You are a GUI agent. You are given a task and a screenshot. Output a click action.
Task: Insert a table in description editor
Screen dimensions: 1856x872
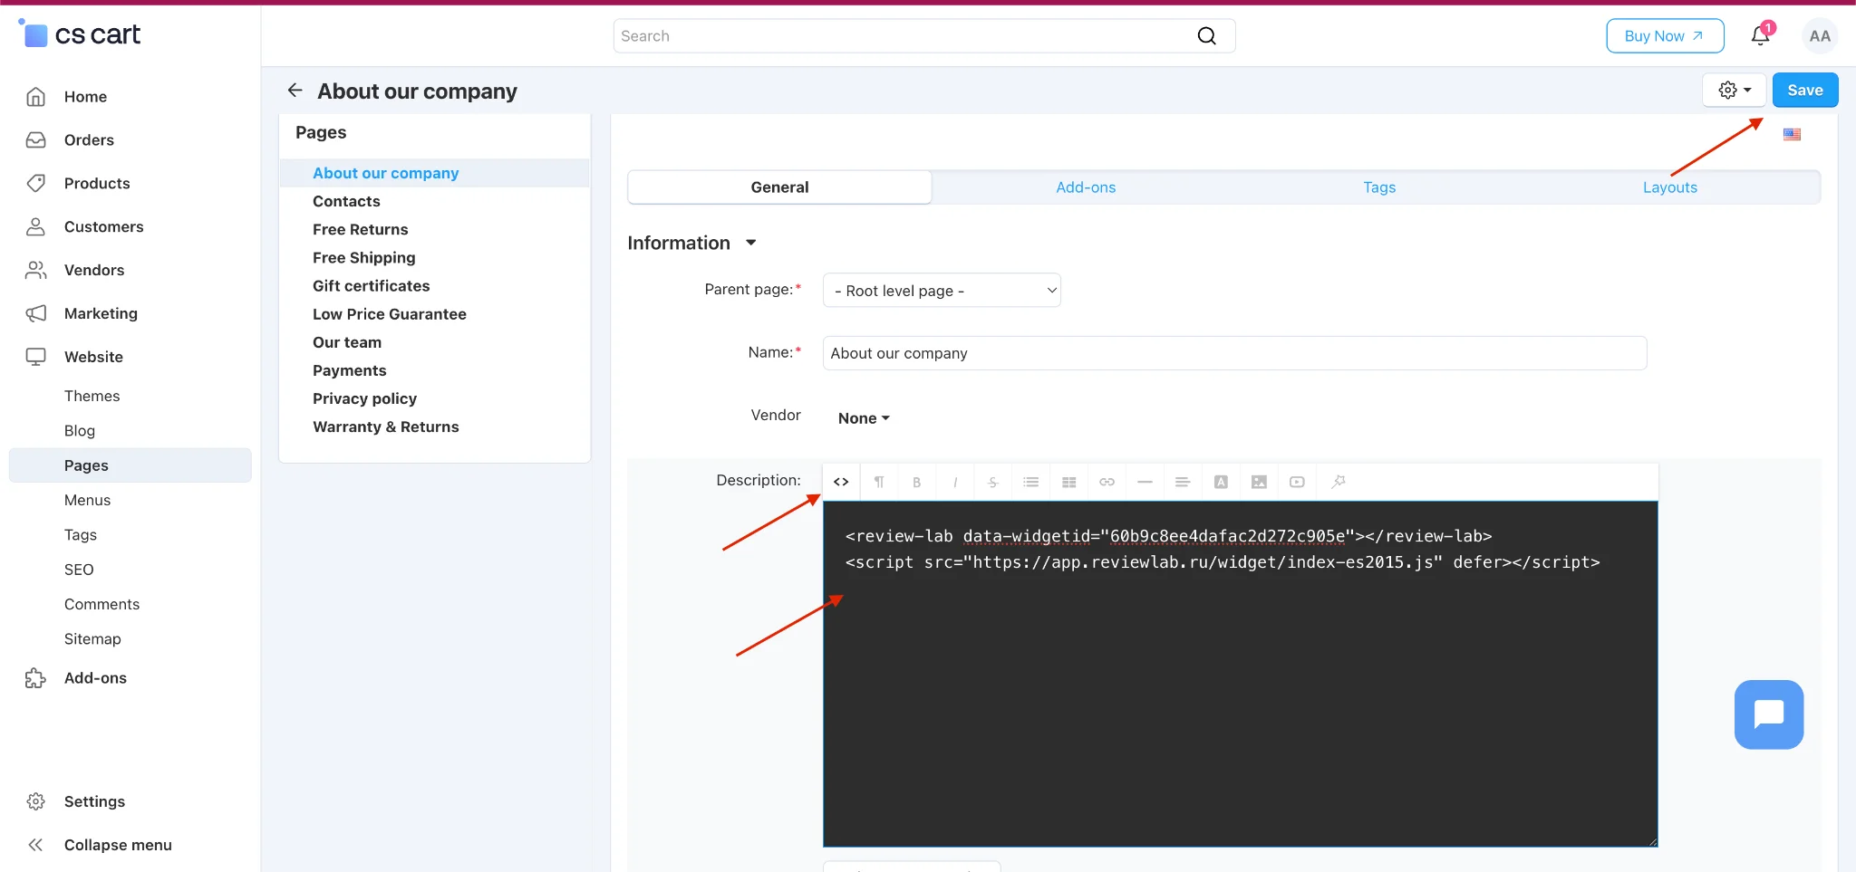click(x=1069, y=482)
